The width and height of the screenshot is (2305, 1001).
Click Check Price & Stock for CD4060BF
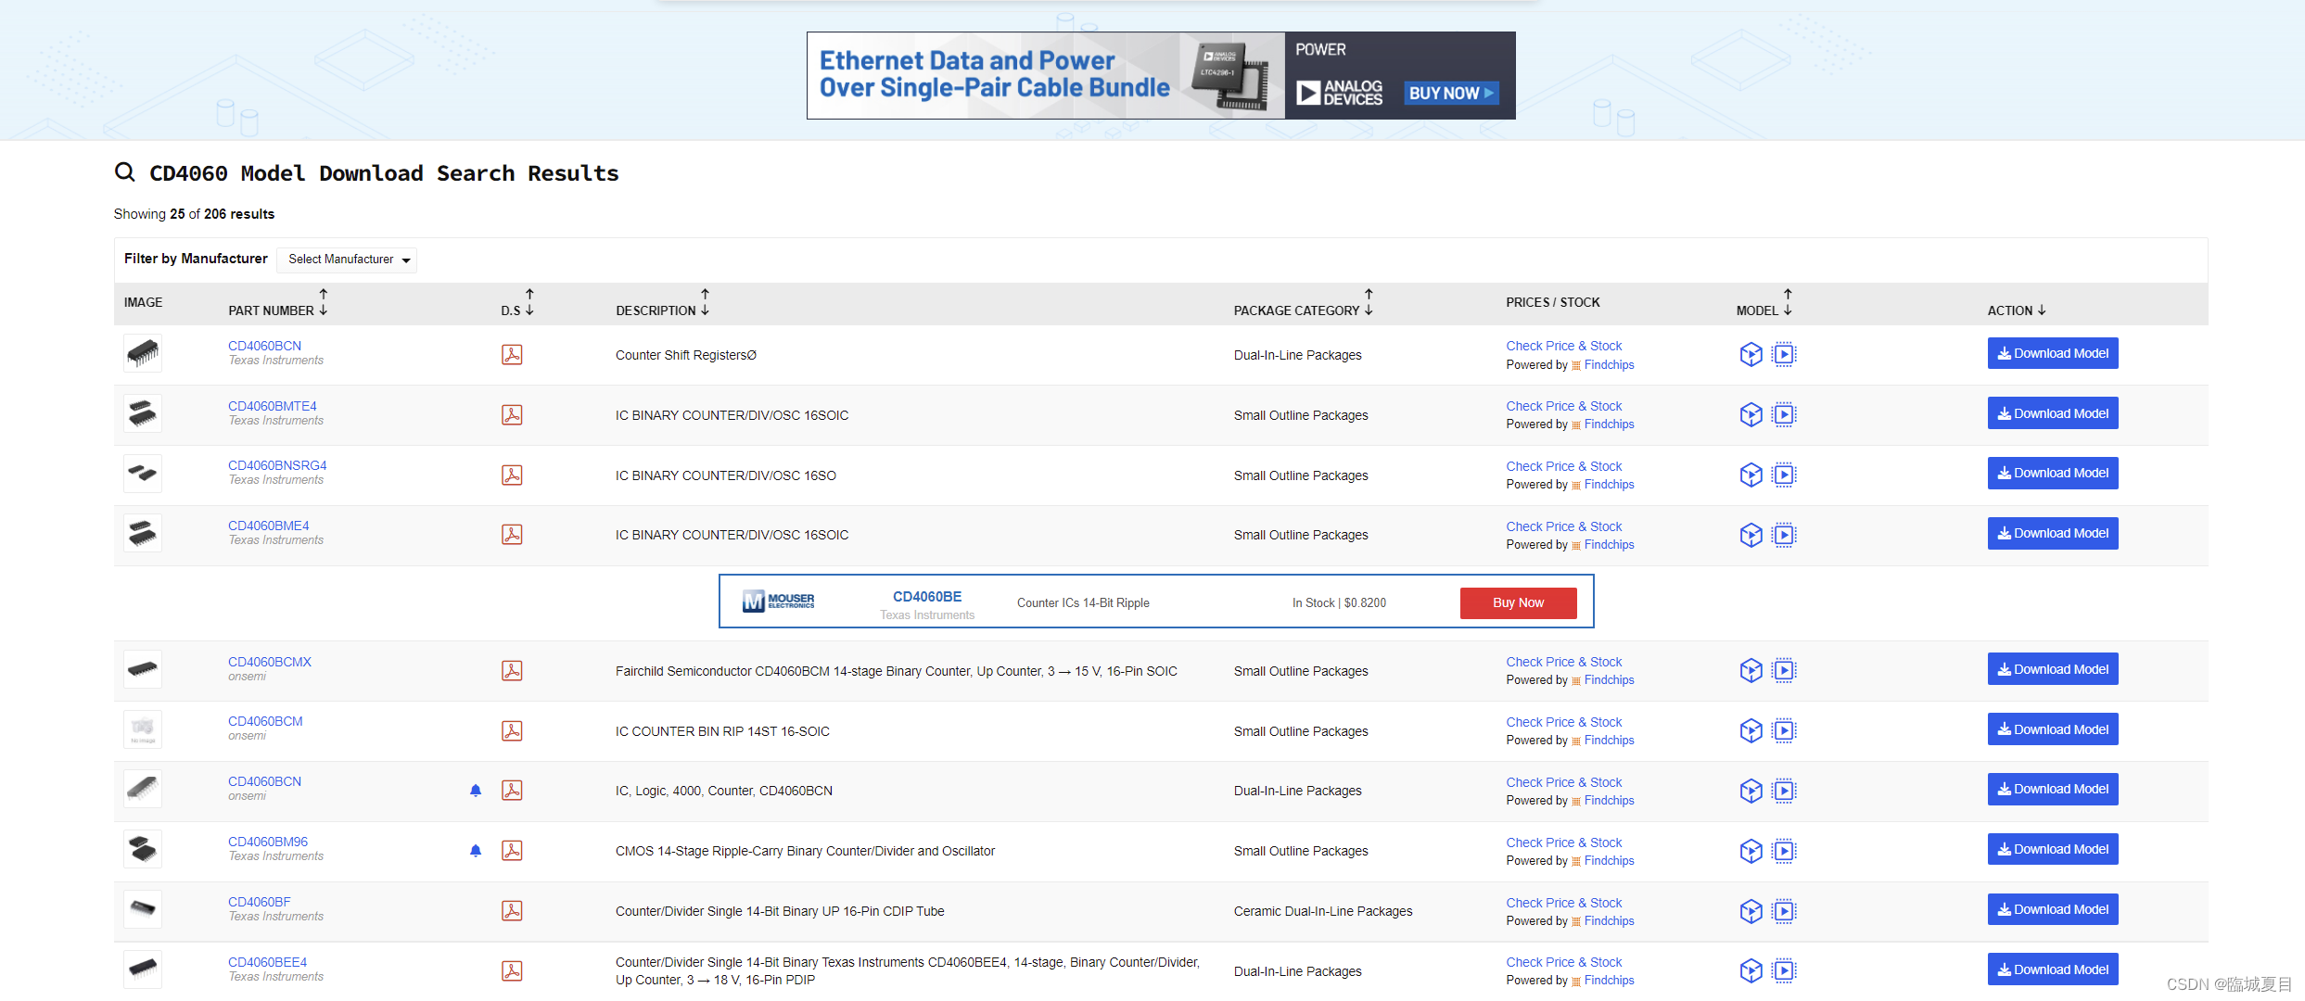1563,903
